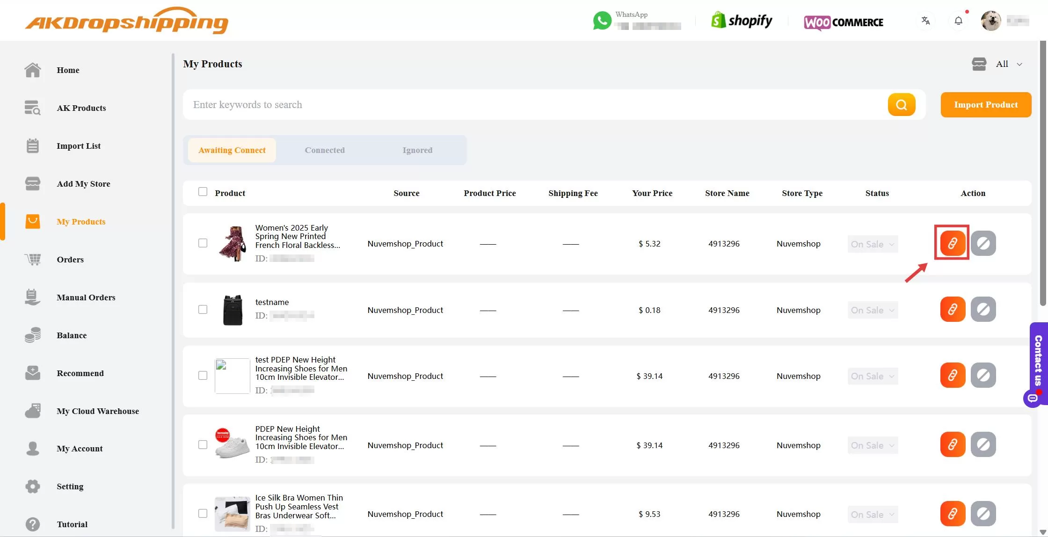Expand the On Sale status dropdown for first product
1048x537 pixels.
[872, 244]
